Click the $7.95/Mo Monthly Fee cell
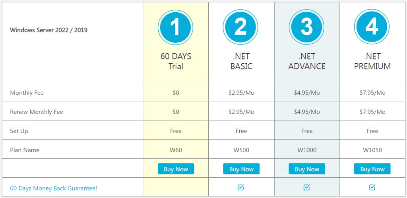 point(372,93)
